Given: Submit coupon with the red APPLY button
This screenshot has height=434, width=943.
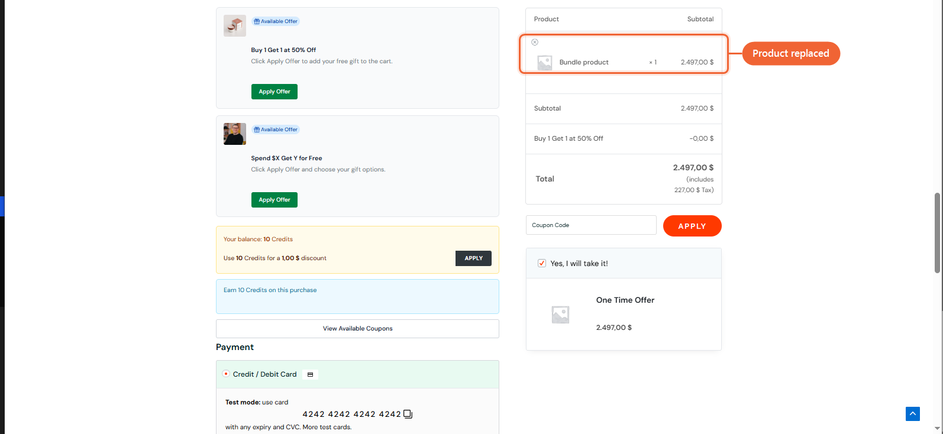Looking at the screenshot, I should coord(692,226).
